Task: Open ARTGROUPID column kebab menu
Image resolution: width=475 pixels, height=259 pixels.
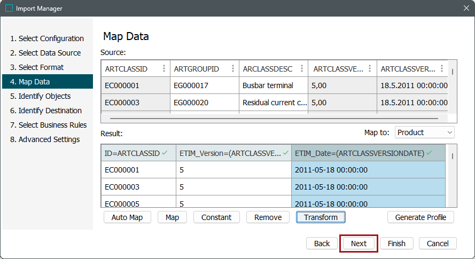Action: pyautogui.click(x=233, y=69)
